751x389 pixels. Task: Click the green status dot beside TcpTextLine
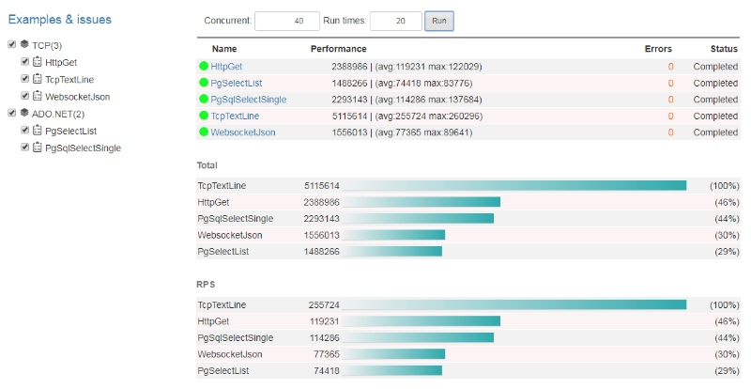(204, 116)
